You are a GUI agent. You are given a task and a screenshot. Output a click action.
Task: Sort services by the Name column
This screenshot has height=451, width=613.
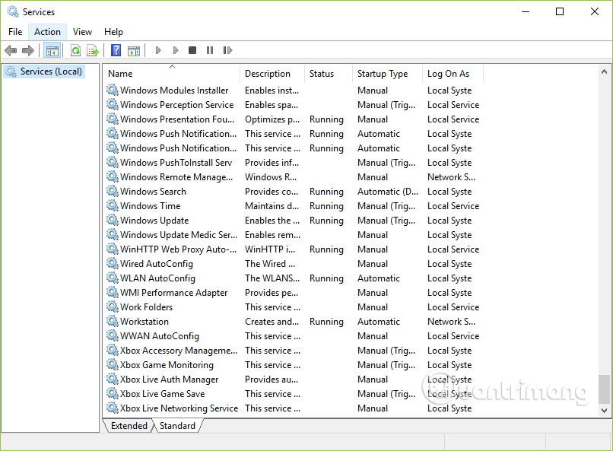point(121,73)
